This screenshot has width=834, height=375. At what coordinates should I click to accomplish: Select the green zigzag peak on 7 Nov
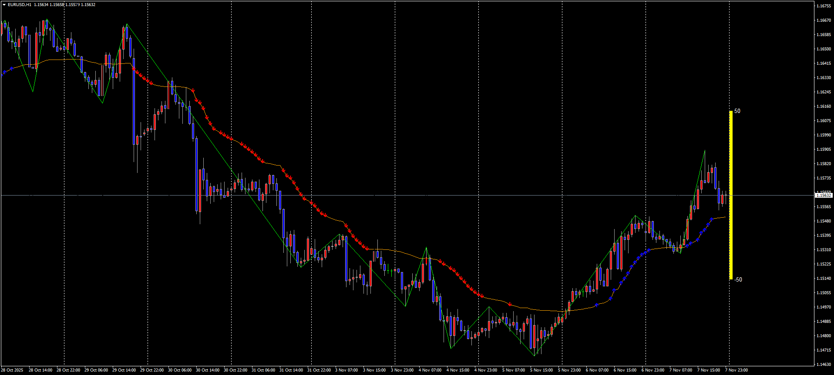pos(705,151)
